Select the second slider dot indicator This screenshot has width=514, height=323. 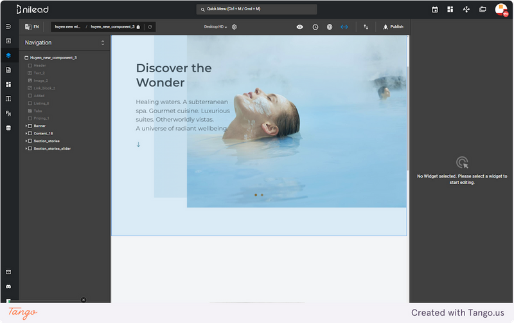262,195
